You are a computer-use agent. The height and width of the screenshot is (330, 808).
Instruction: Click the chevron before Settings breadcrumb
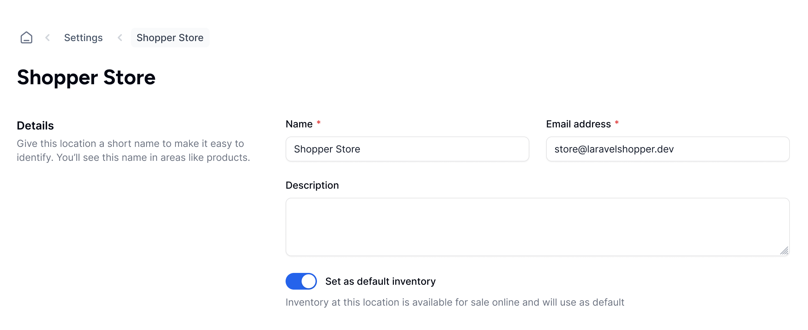click(48, 38)
